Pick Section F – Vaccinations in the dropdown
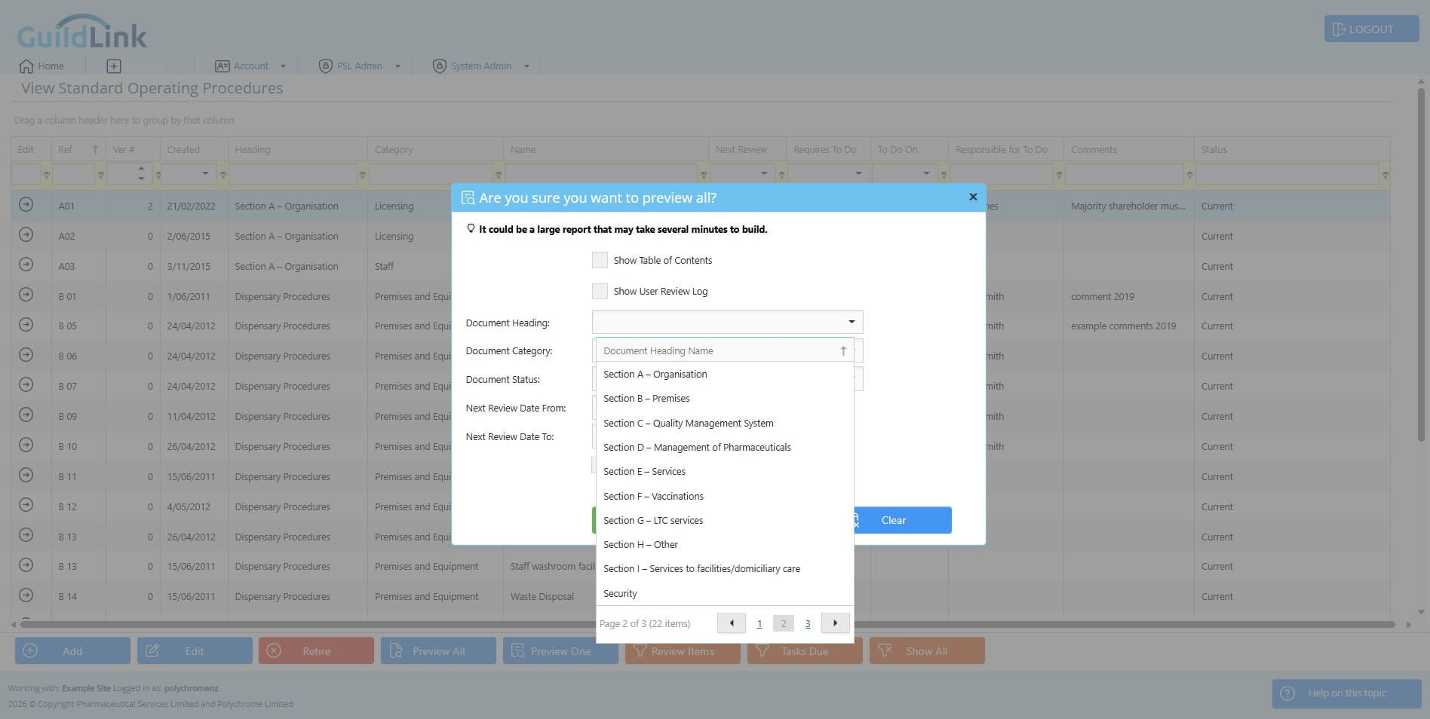 click(653, 497)
